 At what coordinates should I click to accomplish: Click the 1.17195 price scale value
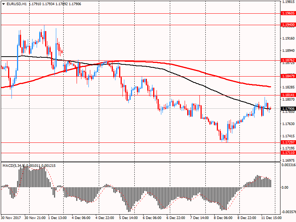289,148
